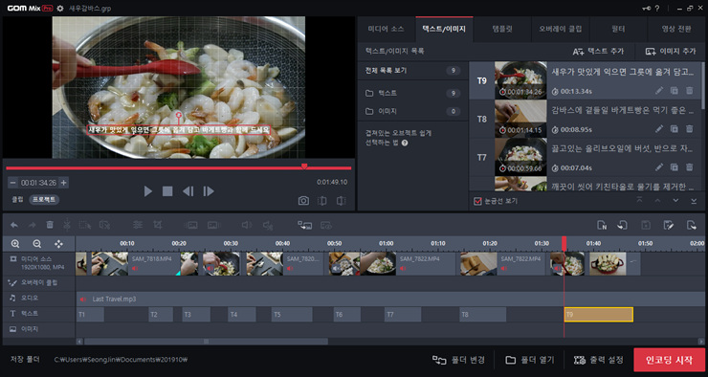The height and width of the screenshot is (377, 708).
Task: Move list item to top arrow
Action: pyautogui.click(x=639, y=201)
